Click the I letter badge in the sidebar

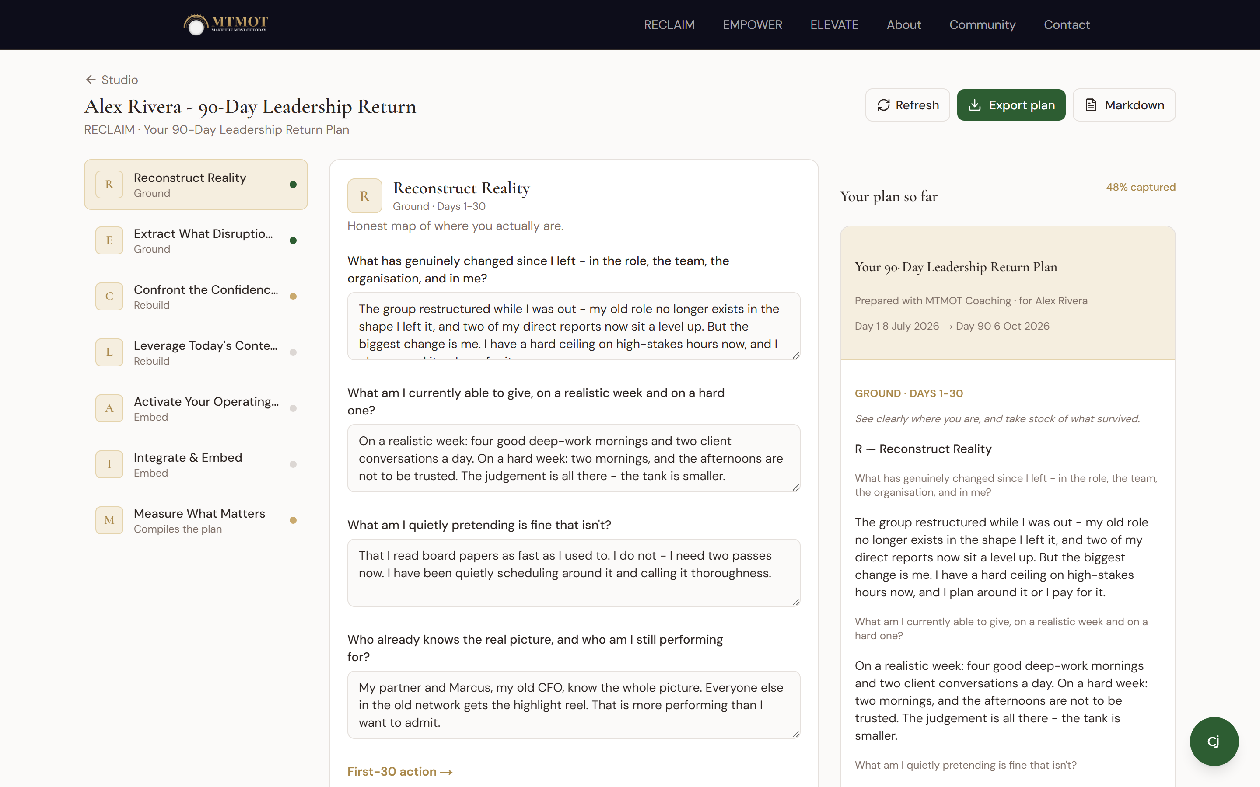(109, 464)
